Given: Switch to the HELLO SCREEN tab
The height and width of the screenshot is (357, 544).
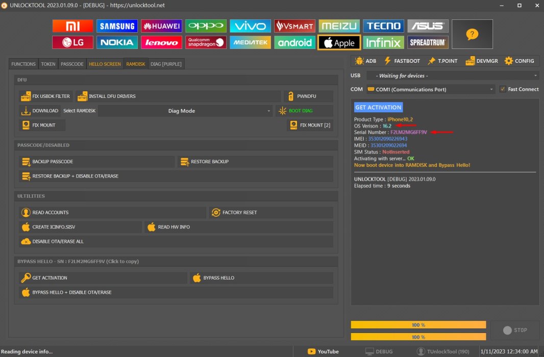Looking at the screenshot, I should pos(105,64).
